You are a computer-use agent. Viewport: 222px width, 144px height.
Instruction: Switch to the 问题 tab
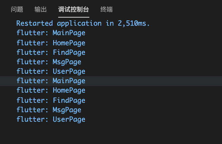coord(17,9)
